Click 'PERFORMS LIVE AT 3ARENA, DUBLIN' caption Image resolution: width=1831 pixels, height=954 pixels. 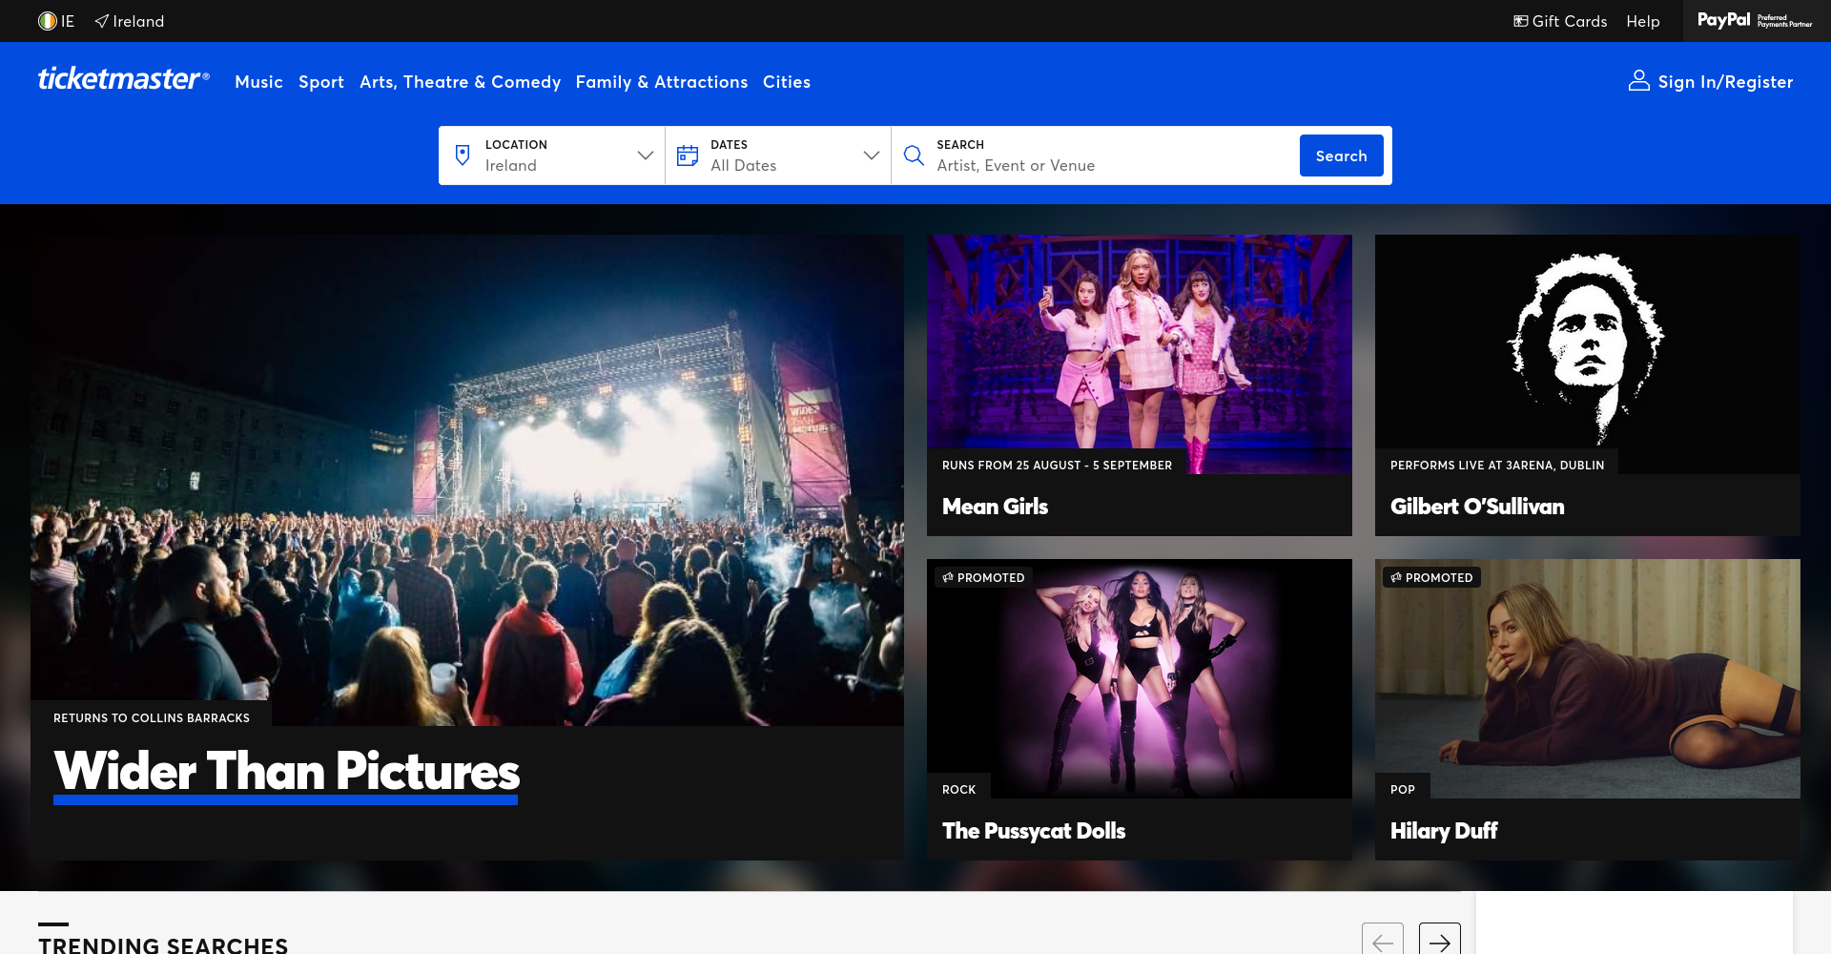click(1497, 466)
